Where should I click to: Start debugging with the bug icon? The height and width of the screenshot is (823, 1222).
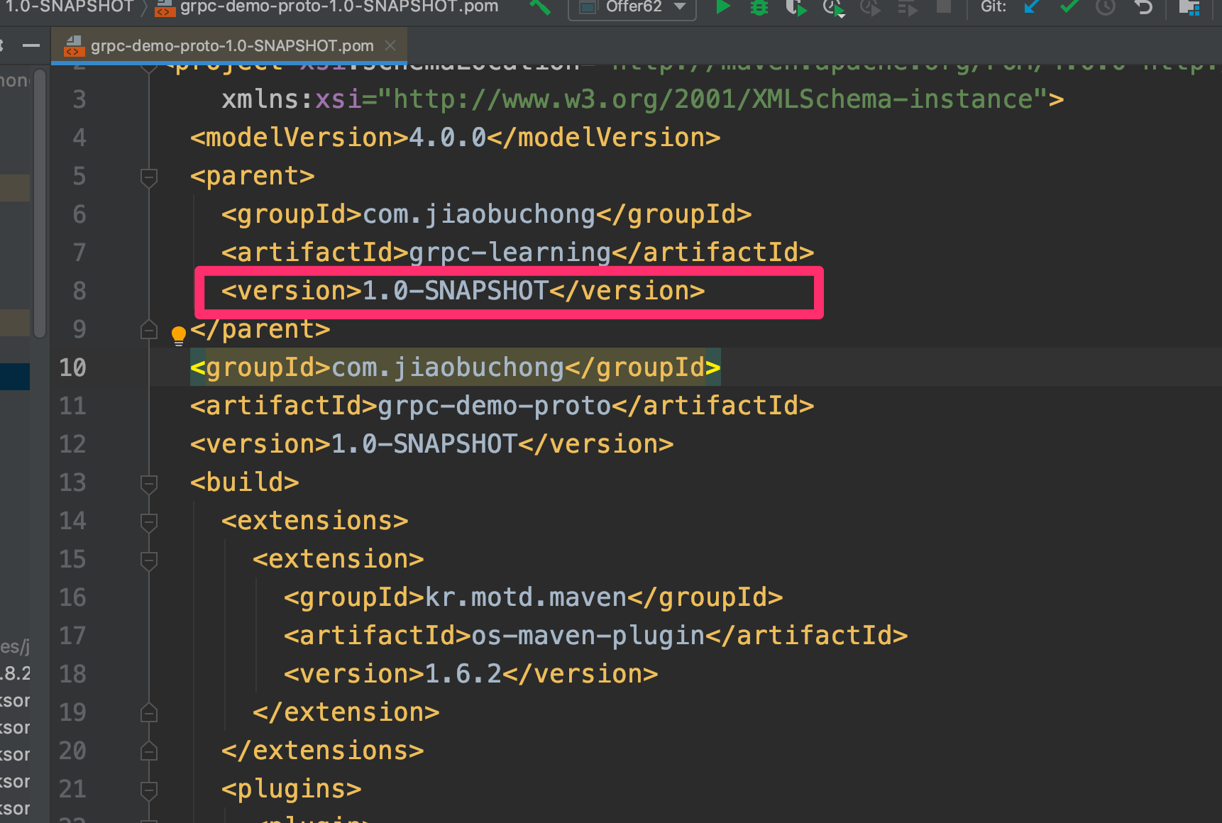point(759,7)
